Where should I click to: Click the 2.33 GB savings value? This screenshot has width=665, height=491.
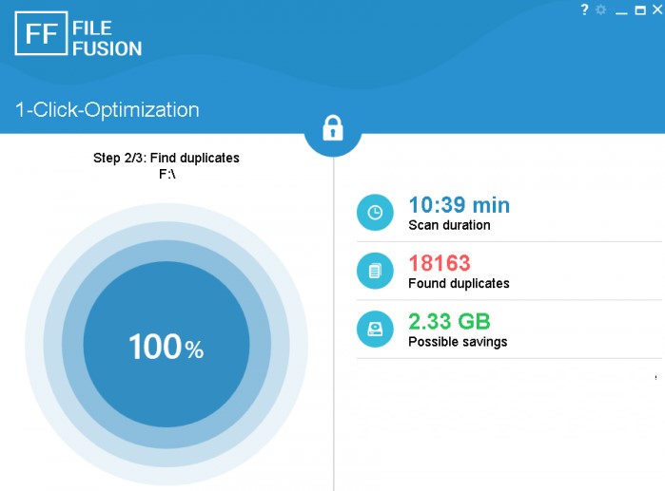coord(450,322)
